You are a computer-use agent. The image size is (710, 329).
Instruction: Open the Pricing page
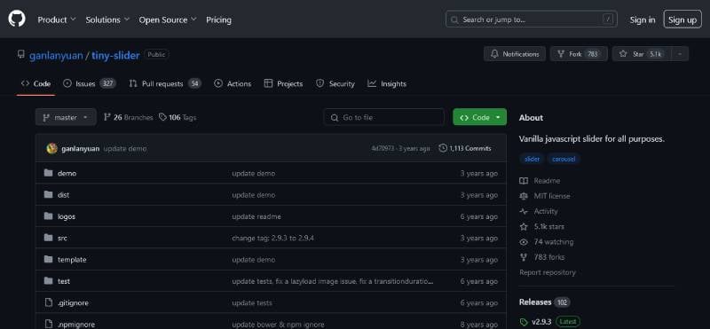(x=218, y=20)
